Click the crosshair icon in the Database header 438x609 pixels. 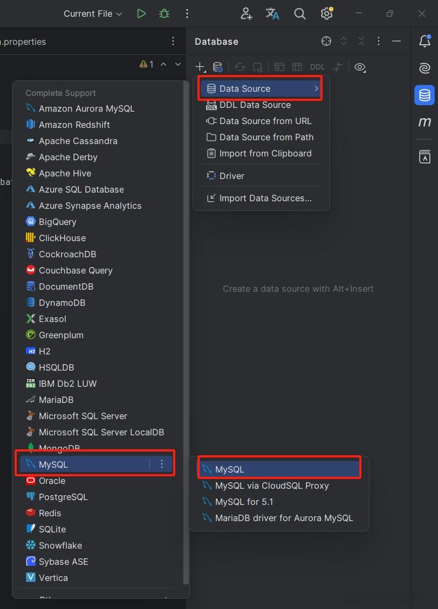[326, 41]
